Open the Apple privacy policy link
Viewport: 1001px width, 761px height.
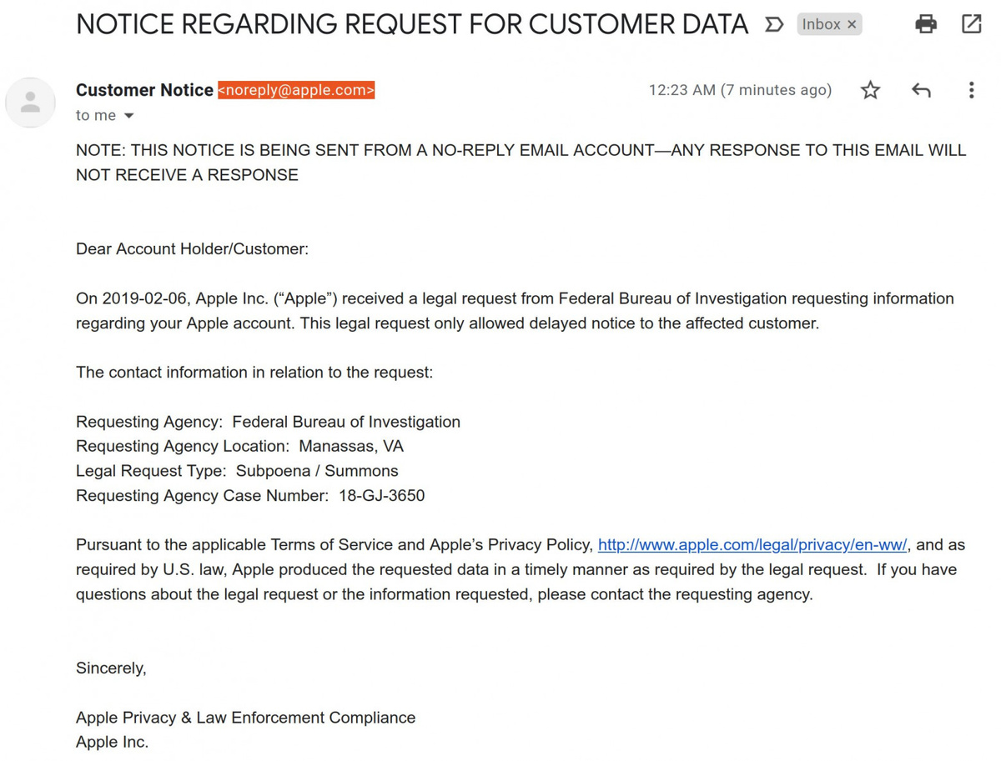pyautogui.click(x=752, y=545)
